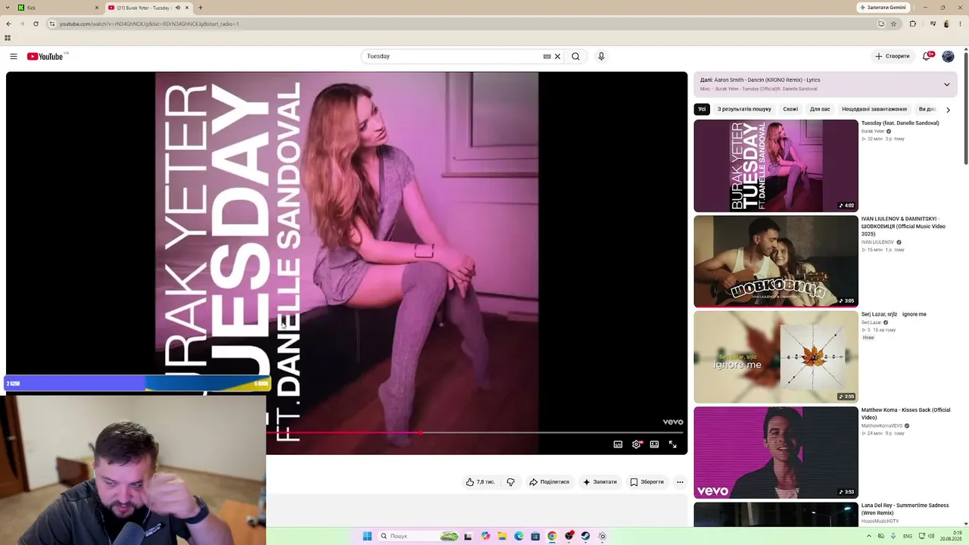This screenshot has height=545, width=969.
Task: Launch Microsoft Edge from the taskbar
Action: 519,536
